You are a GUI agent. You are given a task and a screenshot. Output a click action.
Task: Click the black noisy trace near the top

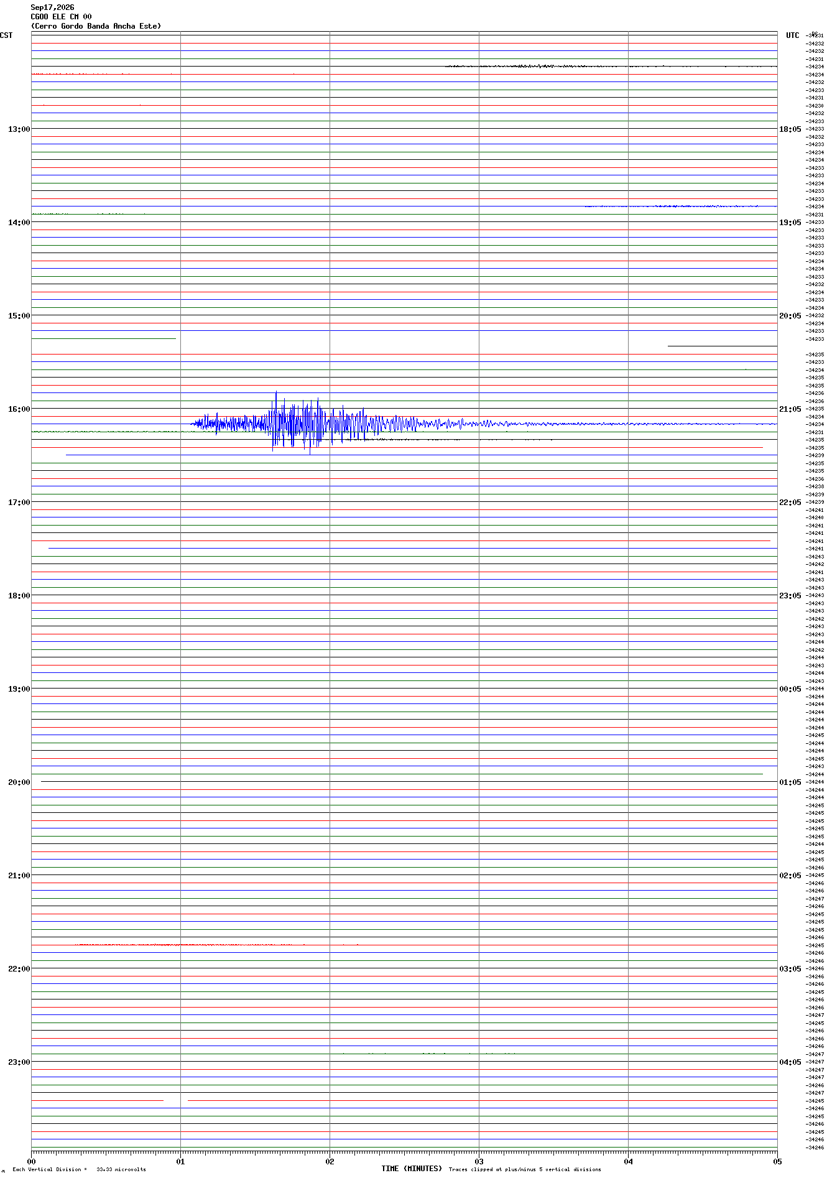point(611,66)
